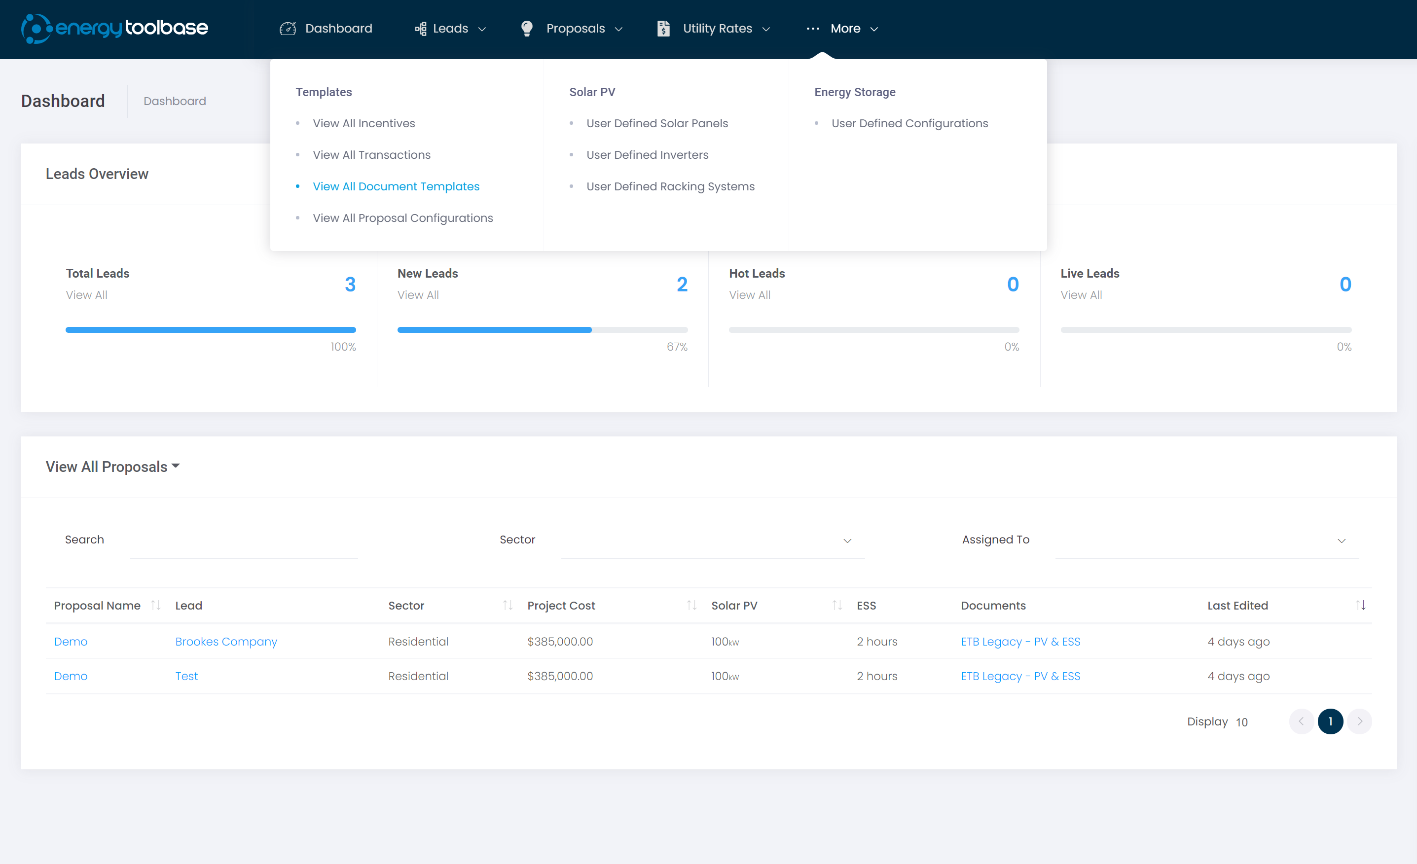Screen dimensions: 1417x864
Task: Sort table by Proposal Name arrows
Action: click(x=155, y=605)
